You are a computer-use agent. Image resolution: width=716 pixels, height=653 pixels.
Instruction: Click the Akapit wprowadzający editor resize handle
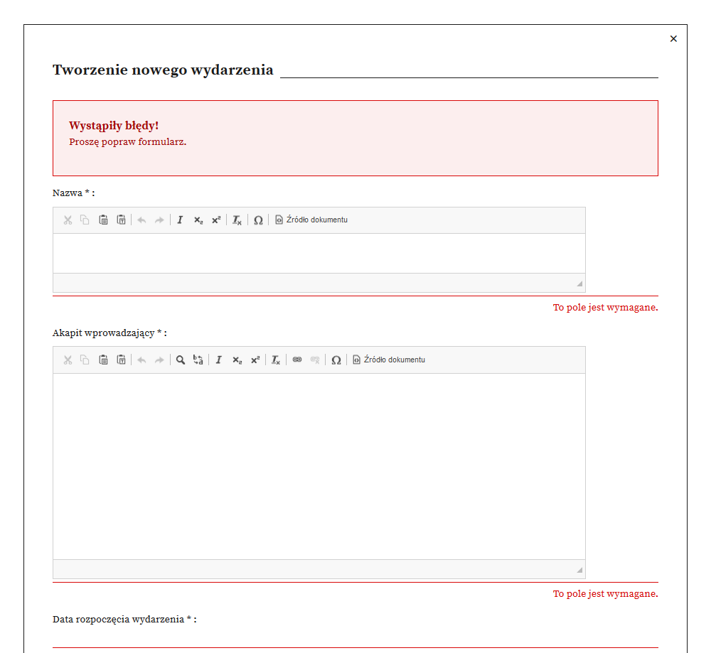[579, 570]
